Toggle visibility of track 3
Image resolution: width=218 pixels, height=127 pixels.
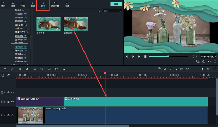click(12, 92)
